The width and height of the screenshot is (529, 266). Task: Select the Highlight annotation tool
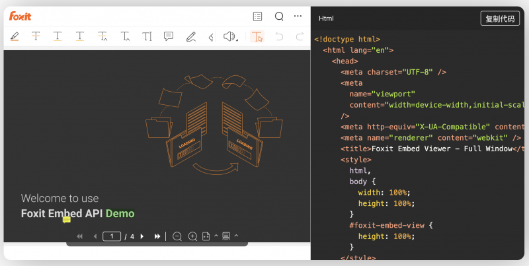(x=15, y=36)
